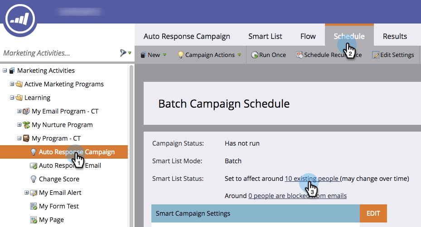The width and height of the screenshot is (421, 227).
Task: Click the Schedule Recurrence calendar icon
Action: pyautogui.click(x=300, y=55)
